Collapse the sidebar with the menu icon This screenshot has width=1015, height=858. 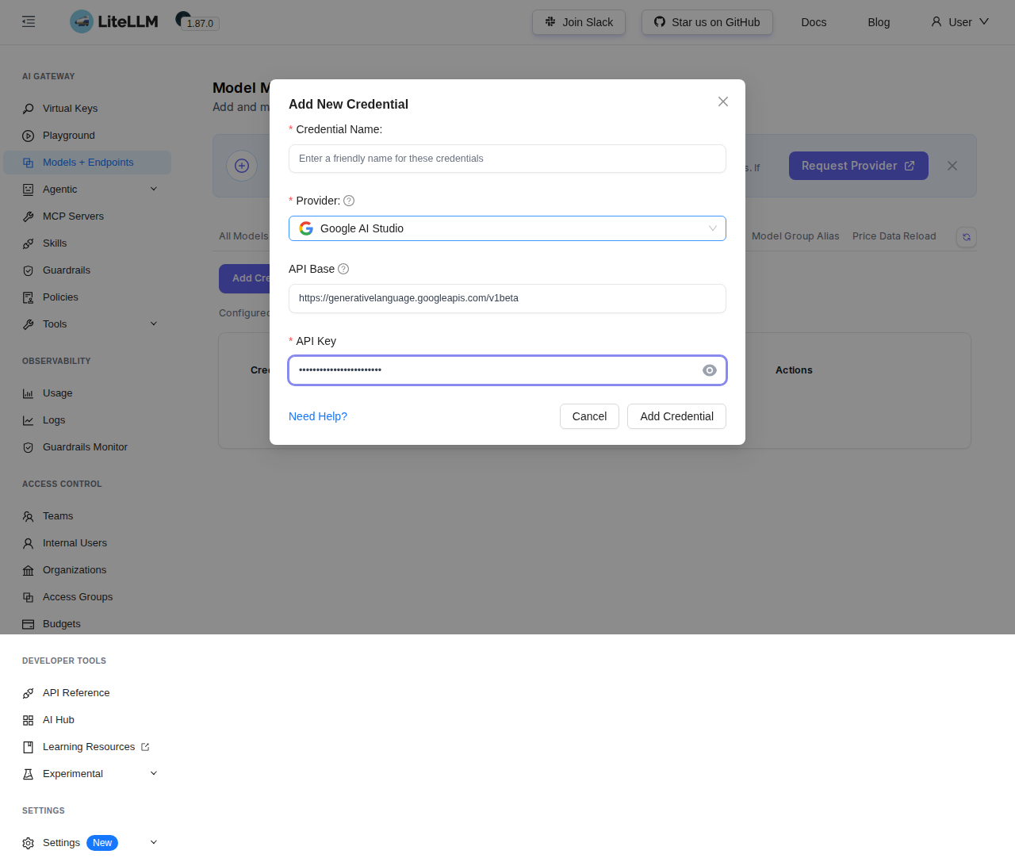pos(29,21)
